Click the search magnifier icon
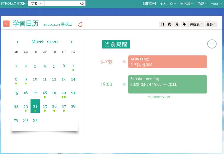Viewport: 224px width, 154px height. point(82,4)
